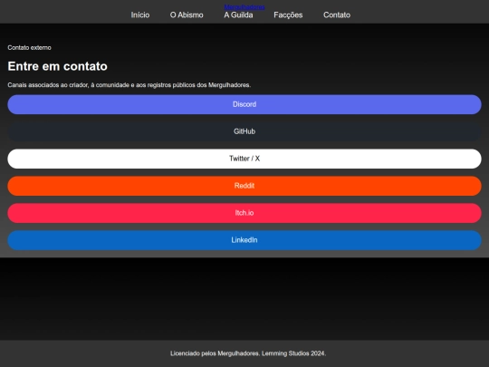Open the O Abismo nav item
489x367 pixels.
(x=187, y=15)
